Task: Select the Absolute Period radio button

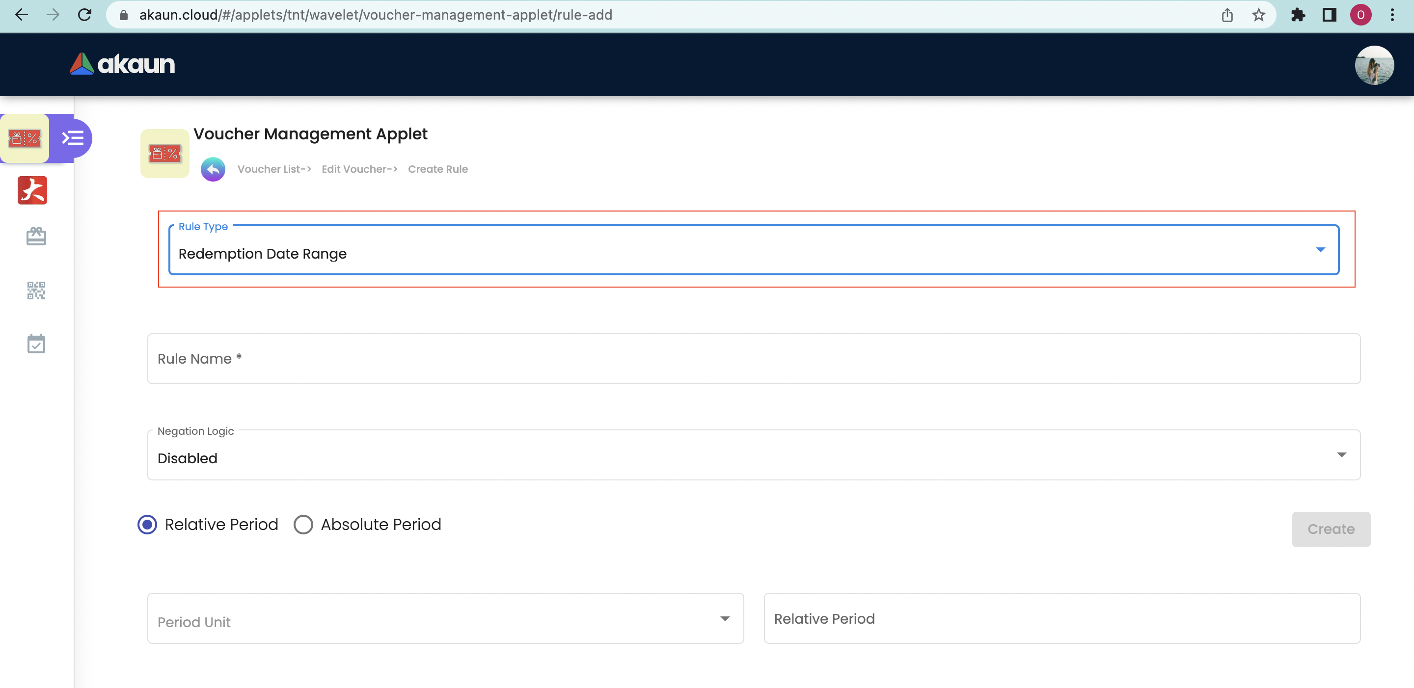Action: [303, 525]
